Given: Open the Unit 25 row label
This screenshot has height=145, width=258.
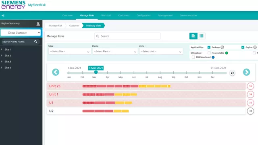Looking at the screenshot, I should click(55, 86).
